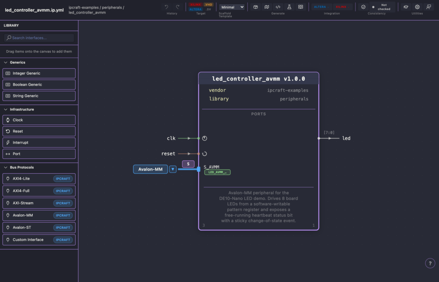Select the Integer Generic library item
Screen dimensions: 439x282
click(39, 73)
